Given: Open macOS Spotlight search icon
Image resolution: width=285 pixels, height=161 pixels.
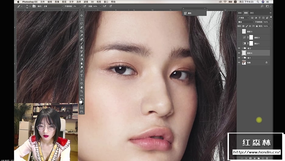Looking at the screenshot, I should click(258, 2).
